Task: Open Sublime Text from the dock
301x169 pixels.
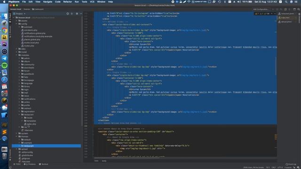Action: tap(4, 132)
